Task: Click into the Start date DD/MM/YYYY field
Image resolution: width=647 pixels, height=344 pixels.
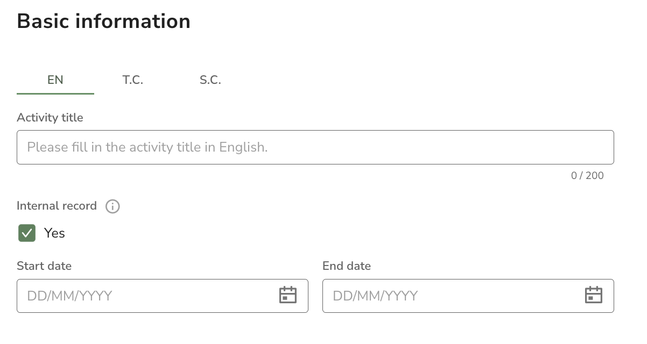Action: click(163, 296)
